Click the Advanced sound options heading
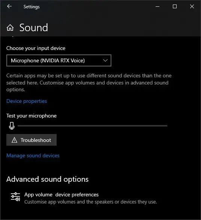201x220 pixels. coord(47,179)
